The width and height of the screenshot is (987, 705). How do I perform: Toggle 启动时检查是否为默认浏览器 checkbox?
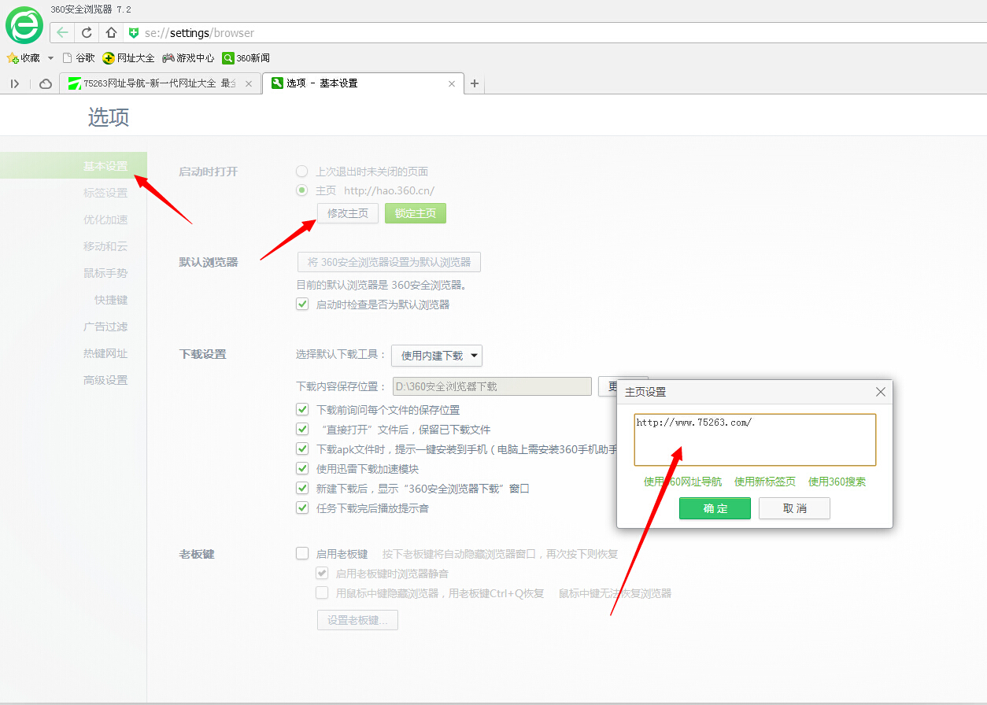[x=302, y=304]
